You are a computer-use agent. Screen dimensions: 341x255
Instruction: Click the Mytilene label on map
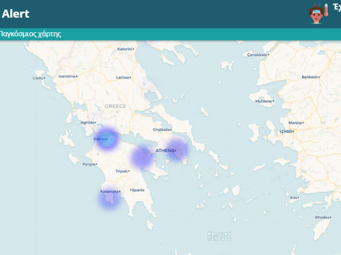[263, 101]
